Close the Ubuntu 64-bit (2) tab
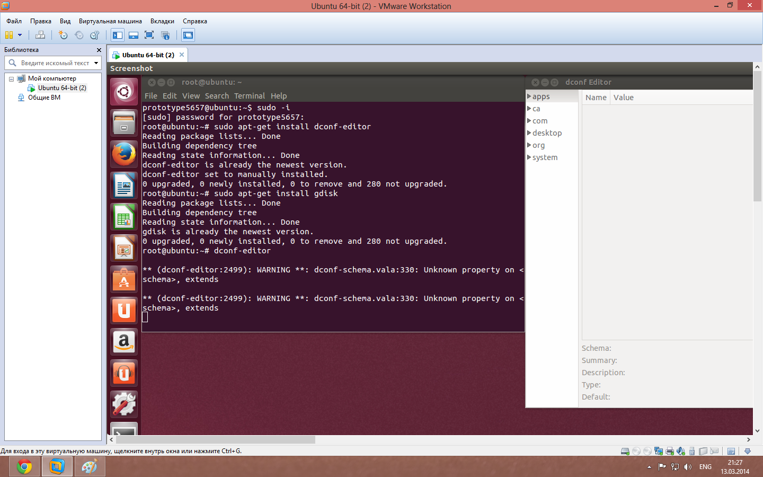Image resolution: width=763 pixels, height=477 pixels. pyautogui.click(x=182, y=55)
